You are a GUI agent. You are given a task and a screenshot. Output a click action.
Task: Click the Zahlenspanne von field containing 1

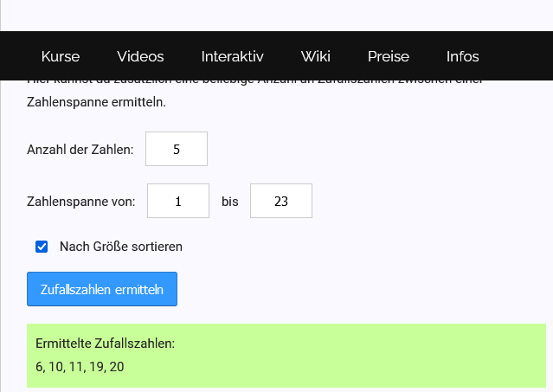click(x=178, y=201)
